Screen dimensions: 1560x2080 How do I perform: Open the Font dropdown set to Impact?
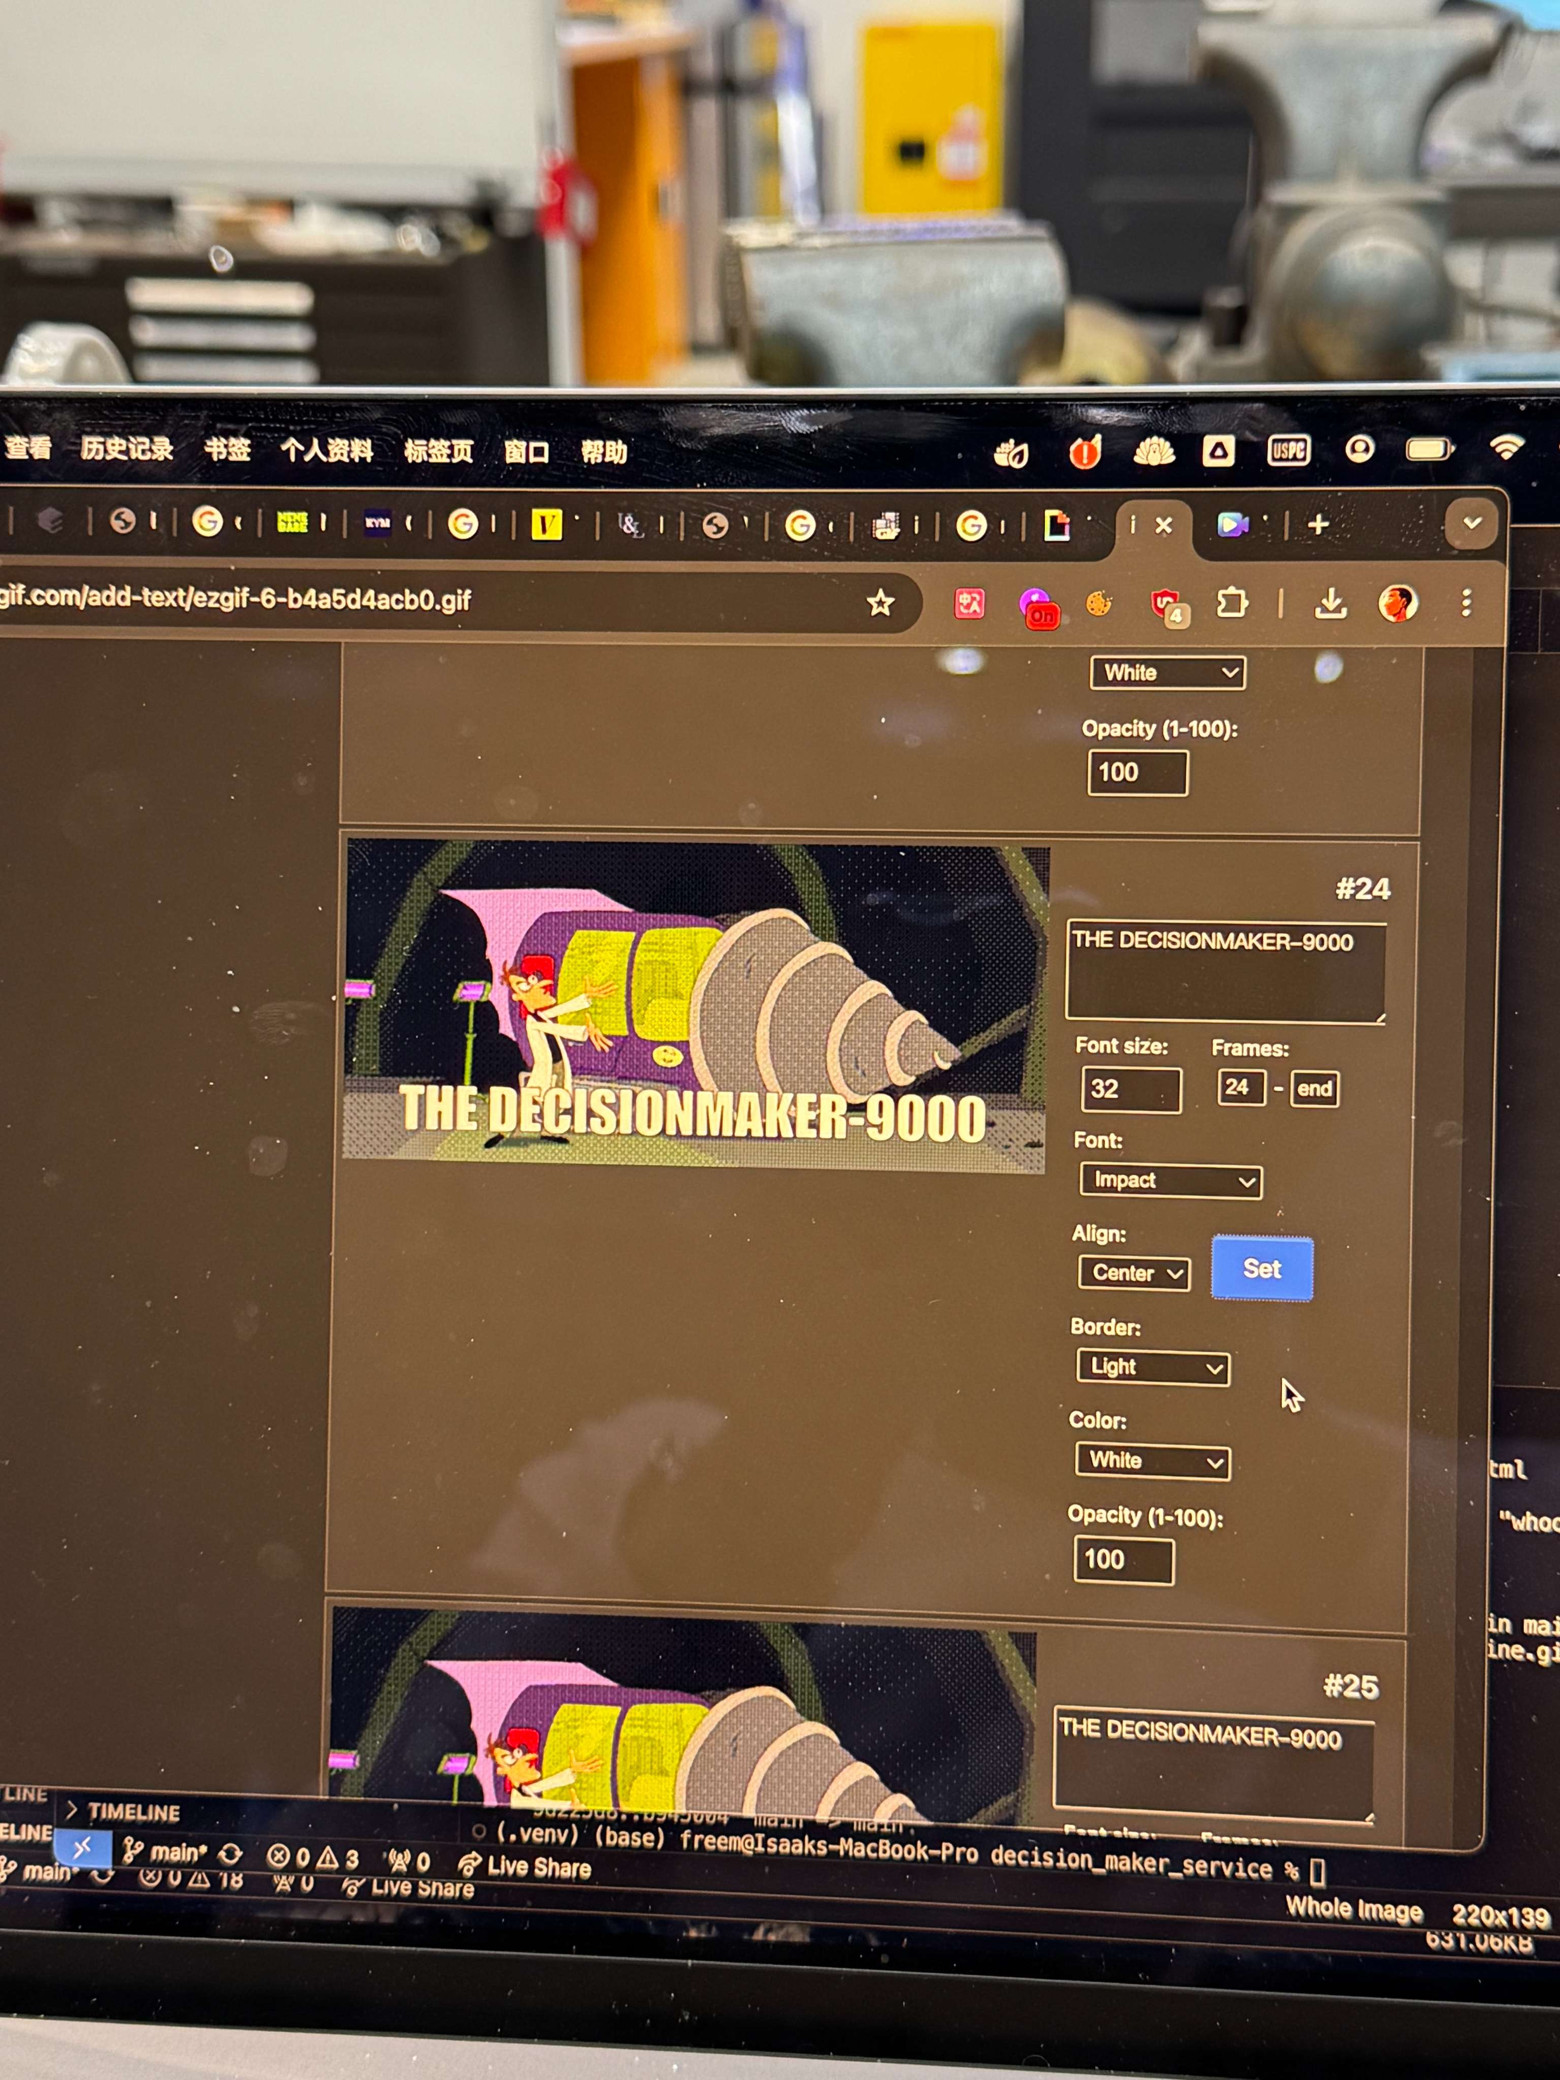click(1171, 1180)
